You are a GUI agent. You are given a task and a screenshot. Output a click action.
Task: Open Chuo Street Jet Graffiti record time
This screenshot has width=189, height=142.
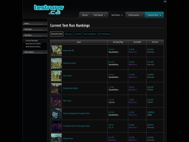(132, 75)
